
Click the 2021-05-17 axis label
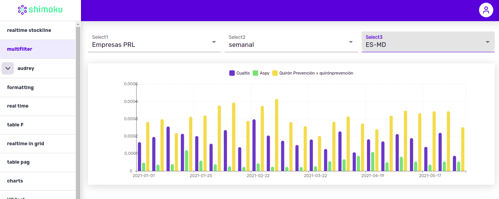430,176
